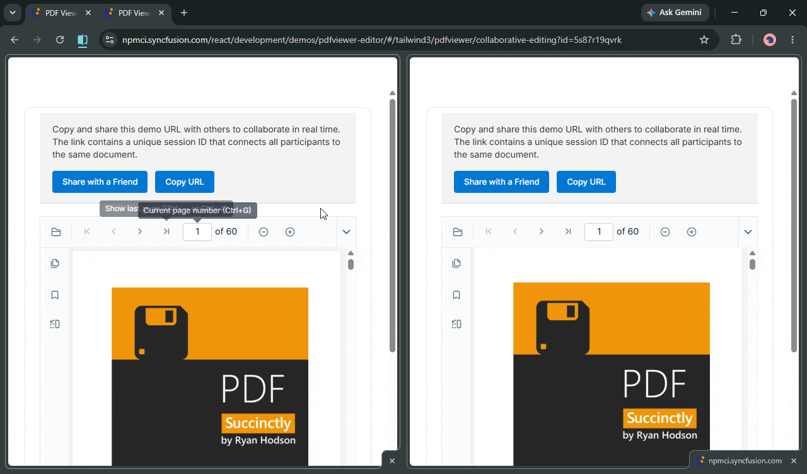The height and width of the screenshot is (474, 807).
Task: Close the left split pane
Action: [x=392, y=461]
